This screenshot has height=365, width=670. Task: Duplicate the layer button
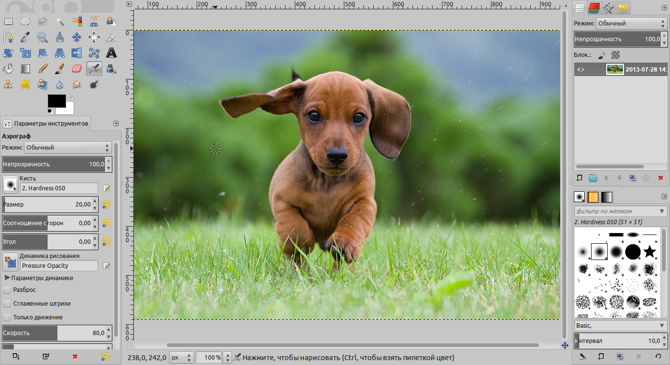pos(633,178)
